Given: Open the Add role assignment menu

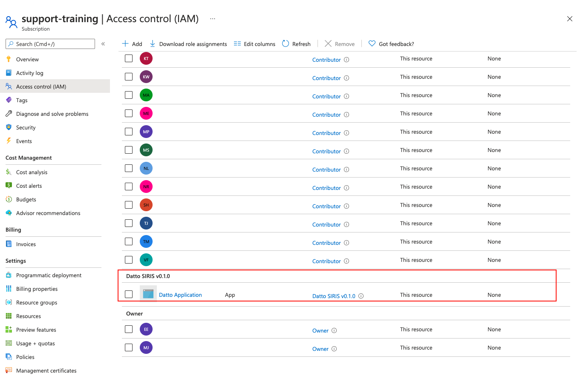Looking at the screenshot, I should click(132, 44).
